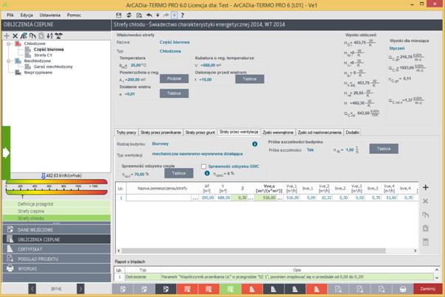Switch to Straty przez przenikanie tab
Screen dimensions: 445x297
coord(161,133)
